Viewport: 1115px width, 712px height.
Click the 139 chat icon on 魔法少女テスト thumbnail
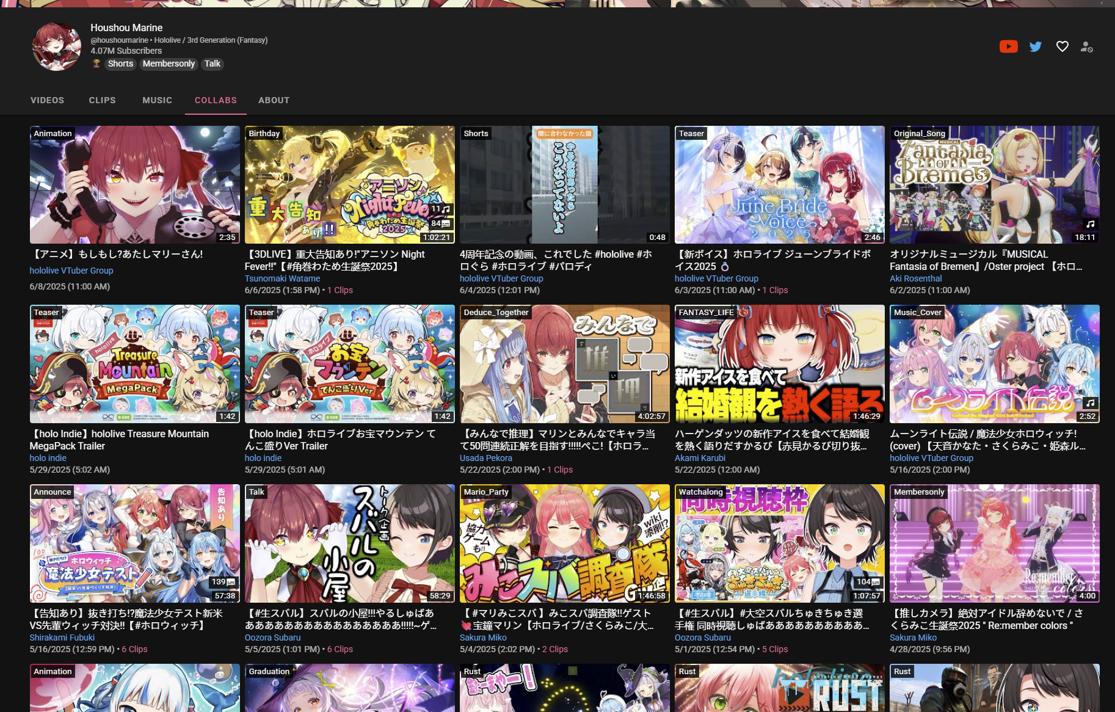(223, 582)
